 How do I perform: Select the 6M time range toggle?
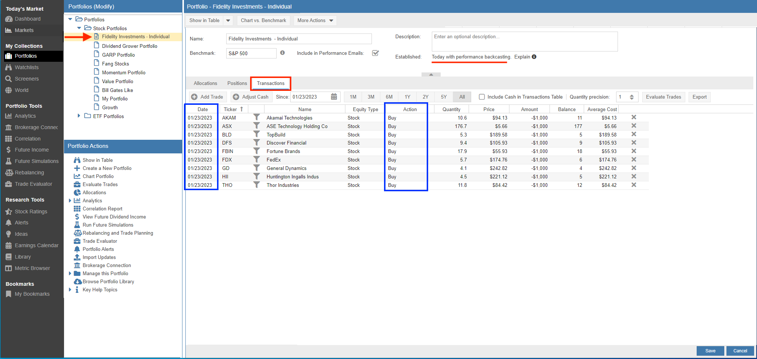(x=389, y=97)
